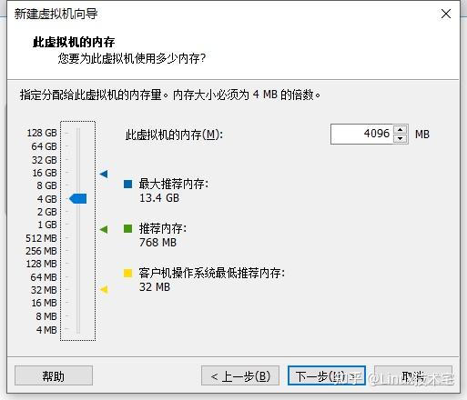467x400 pixels.
Task: Click the 32 MB minimum memory value text
Action: point(155,287)
